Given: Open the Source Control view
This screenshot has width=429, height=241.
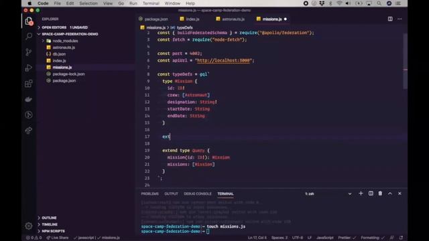Looking at the screenshot, I should [x=29, y=52].
